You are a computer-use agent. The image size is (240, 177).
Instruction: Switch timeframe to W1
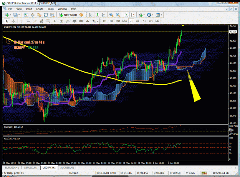[x=151, y=21]
